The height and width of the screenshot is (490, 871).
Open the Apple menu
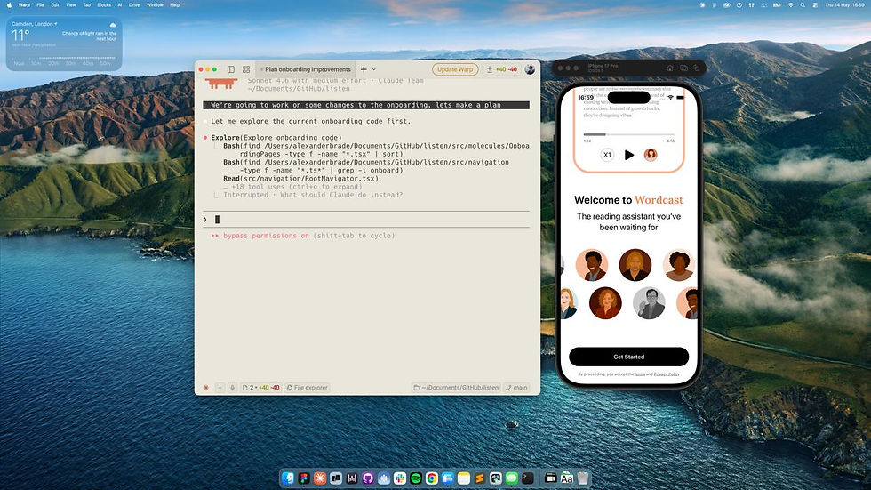coord(9,5)
